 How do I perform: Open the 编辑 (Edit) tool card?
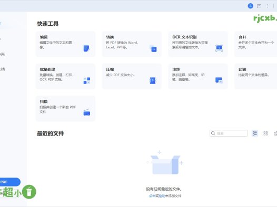[65, 44]
